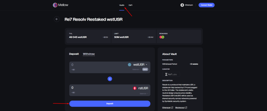Click the Ethereum network icon
The height and width of the screenshot is (111, 267).
point(182,5)
